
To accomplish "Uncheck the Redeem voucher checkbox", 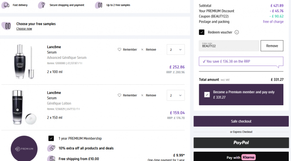I will coord(201,32).
